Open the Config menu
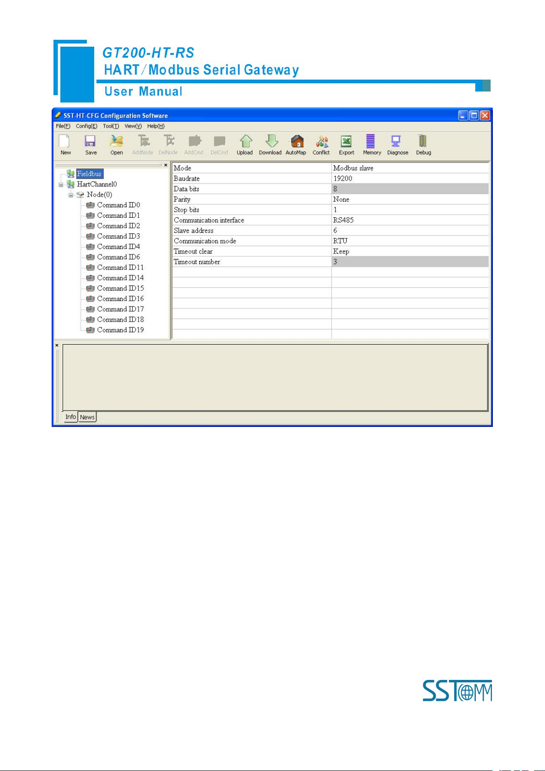 (x=86, y=126)
